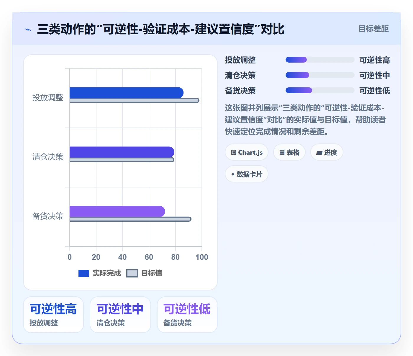Image resolution: width=413 pixels, height=356 pixels.
Task: Click the x-axis tick label 20
Action: (96, 257)
